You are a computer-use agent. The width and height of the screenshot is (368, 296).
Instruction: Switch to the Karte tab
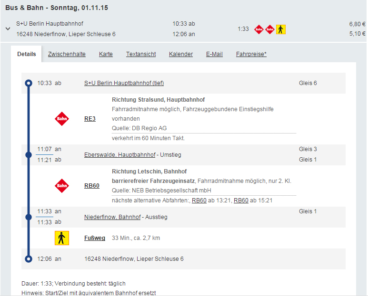106,54
